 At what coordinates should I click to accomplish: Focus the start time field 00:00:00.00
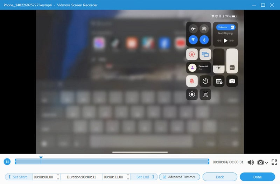click(x=44, y=177)
